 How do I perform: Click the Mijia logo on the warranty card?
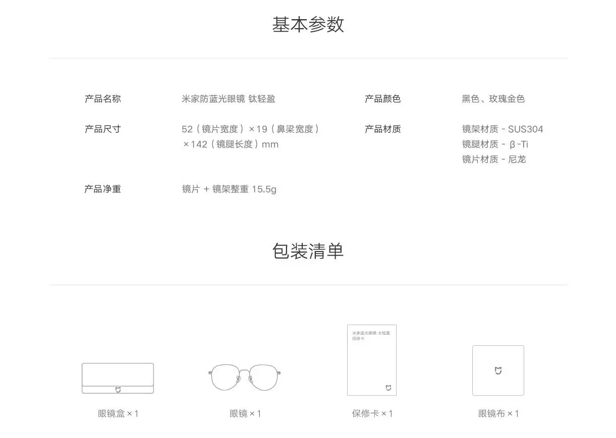(388, 388)
